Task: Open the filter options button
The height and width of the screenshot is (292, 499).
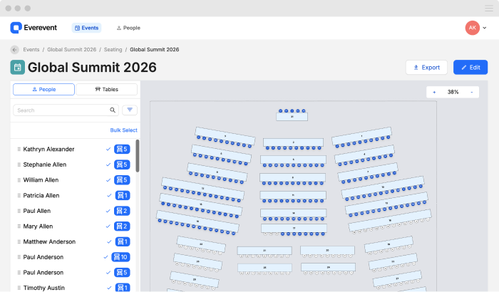Action: (130, 110)
